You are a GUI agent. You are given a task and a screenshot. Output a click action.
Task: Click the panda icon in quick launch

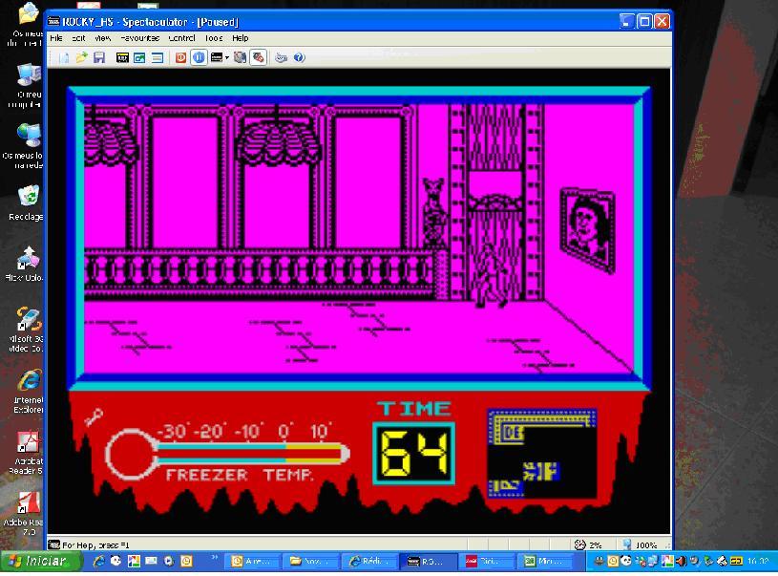coord(116,561)
